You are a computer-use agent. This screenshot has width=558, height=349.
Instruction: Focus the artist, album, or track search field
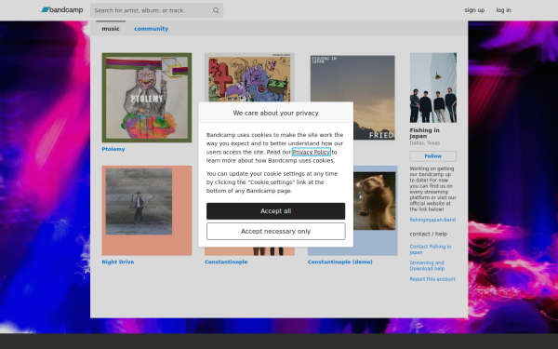(x=156, y=10)
